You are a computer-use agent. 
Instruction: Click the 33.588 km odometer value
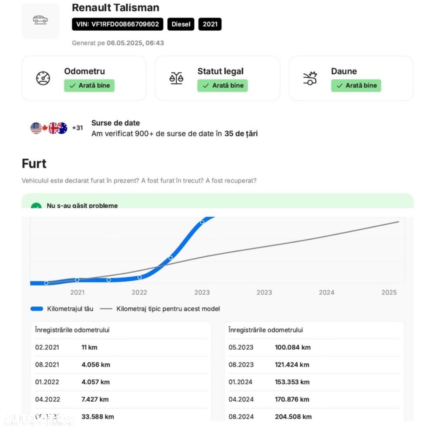(98, 417)
